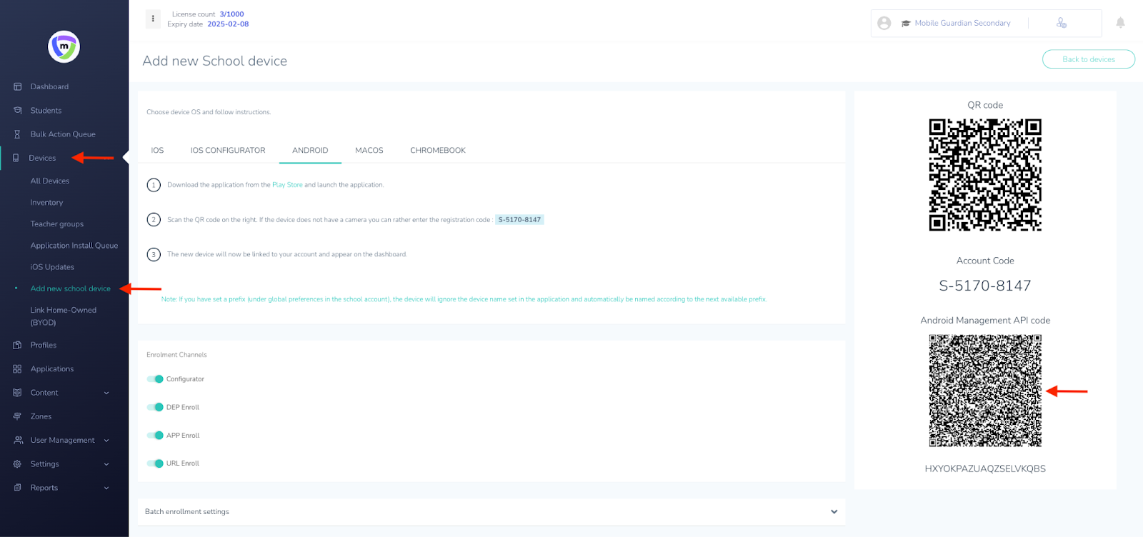The width and height of the screenshot is (1143, 537).
Task: Click Back to devices button
Action: (1089, 59)
